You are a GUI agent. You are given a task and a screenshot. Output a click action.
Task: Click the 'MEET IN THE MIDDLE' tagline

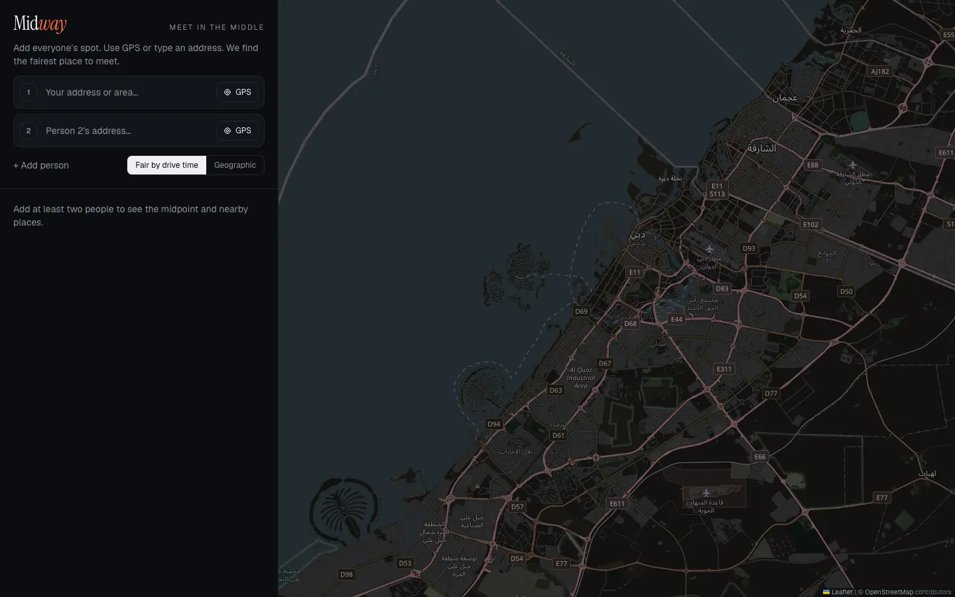[217, 27]
